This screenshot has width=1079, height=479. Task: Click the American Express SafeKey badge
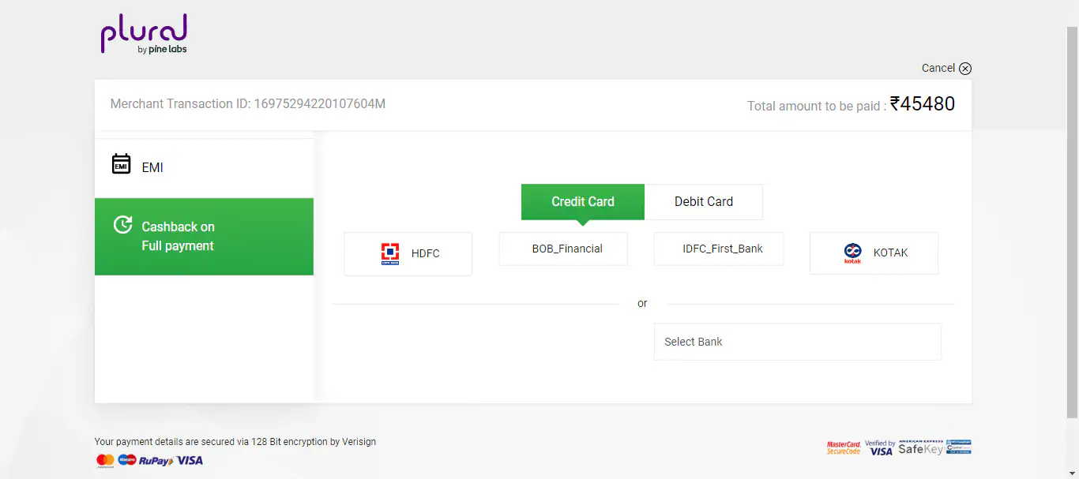point(921,447)
